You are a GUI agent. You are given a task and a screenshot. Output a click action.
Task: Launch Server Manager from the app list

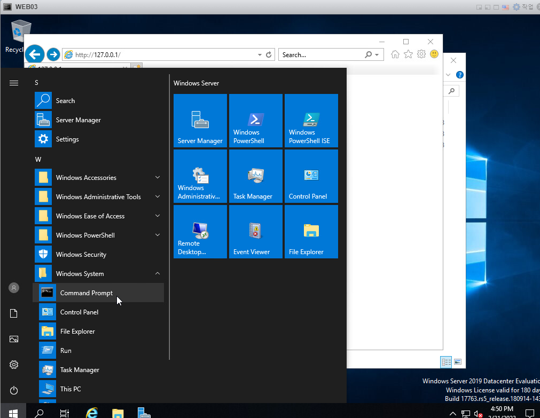point(98,120)
